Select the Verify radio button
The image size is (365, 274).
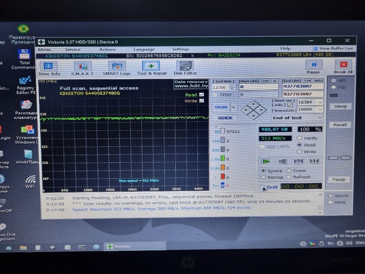pos(299,138)
